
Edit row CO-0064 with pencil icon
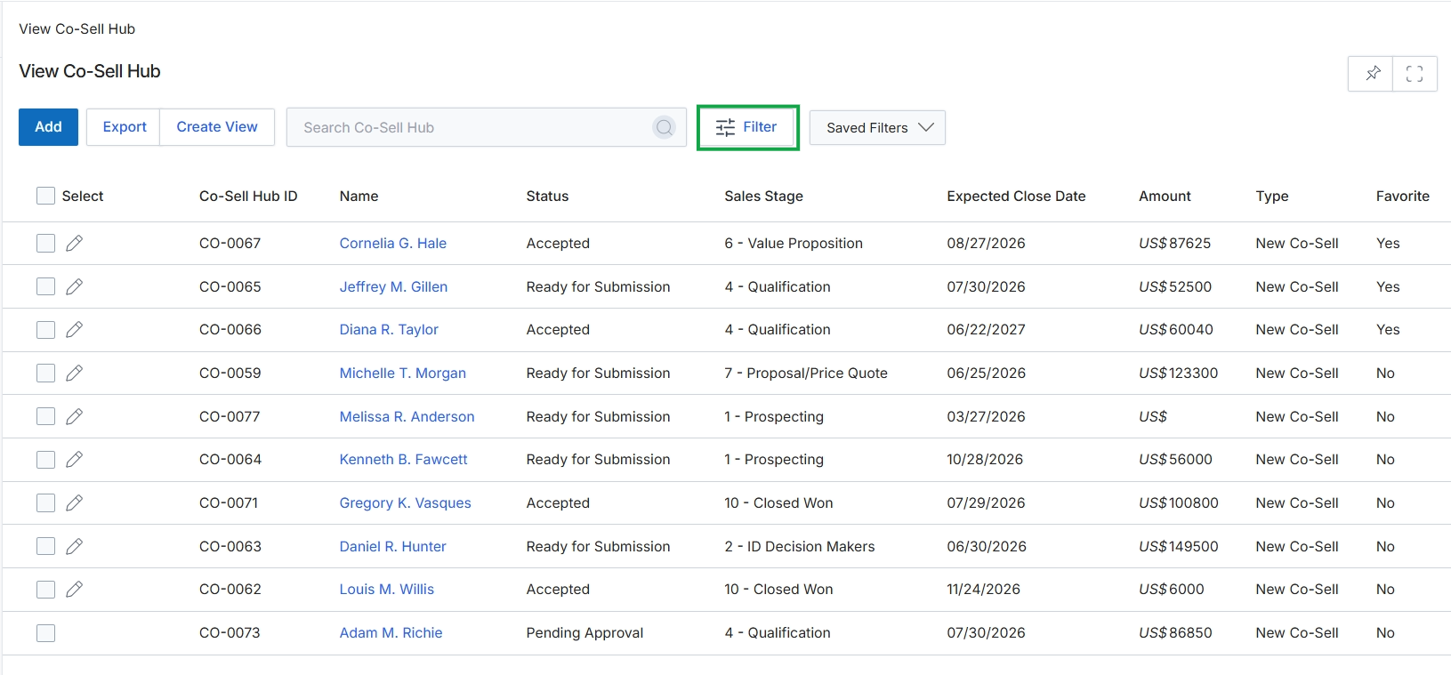(75, 459)
